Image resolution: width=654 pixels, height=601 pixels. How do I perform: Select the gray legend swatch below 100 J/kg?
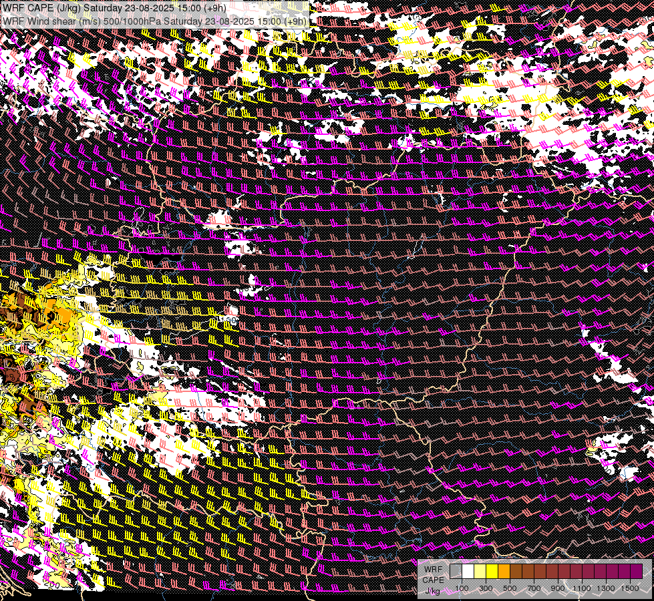(x=456, y=571)
